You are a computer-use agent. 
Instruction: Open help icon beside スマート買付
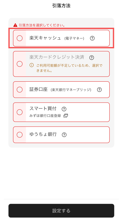coord(64,109)
